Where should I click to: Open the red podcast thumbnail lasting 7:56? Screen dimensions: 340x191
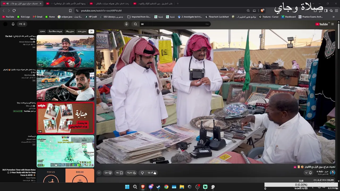[65, 118]
